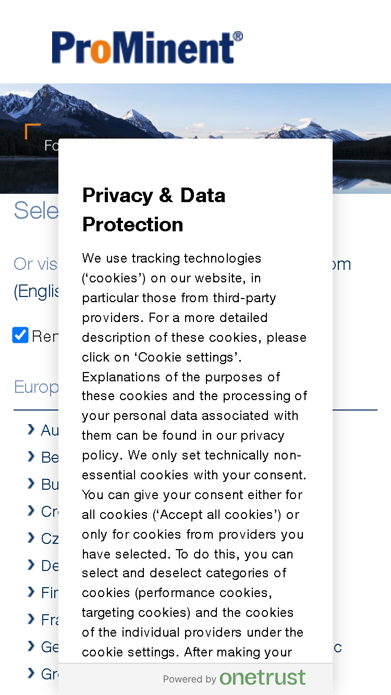Image resolution: width=391 pixels, height=695 pixels.
Task: Open the partially hidden '(Englis' link
Action: pos(36,291)
